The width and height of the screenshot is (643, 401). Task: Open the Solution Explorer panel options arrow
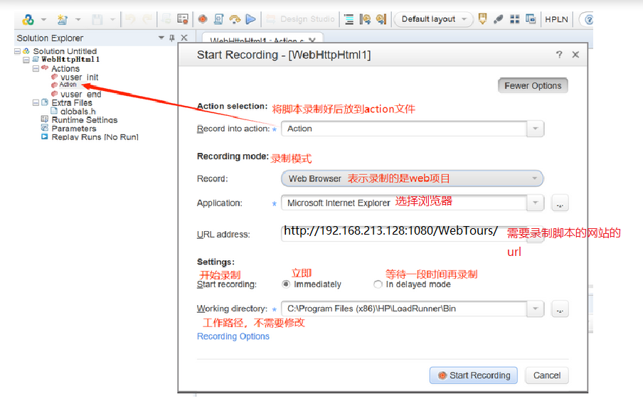click(161, 38)
